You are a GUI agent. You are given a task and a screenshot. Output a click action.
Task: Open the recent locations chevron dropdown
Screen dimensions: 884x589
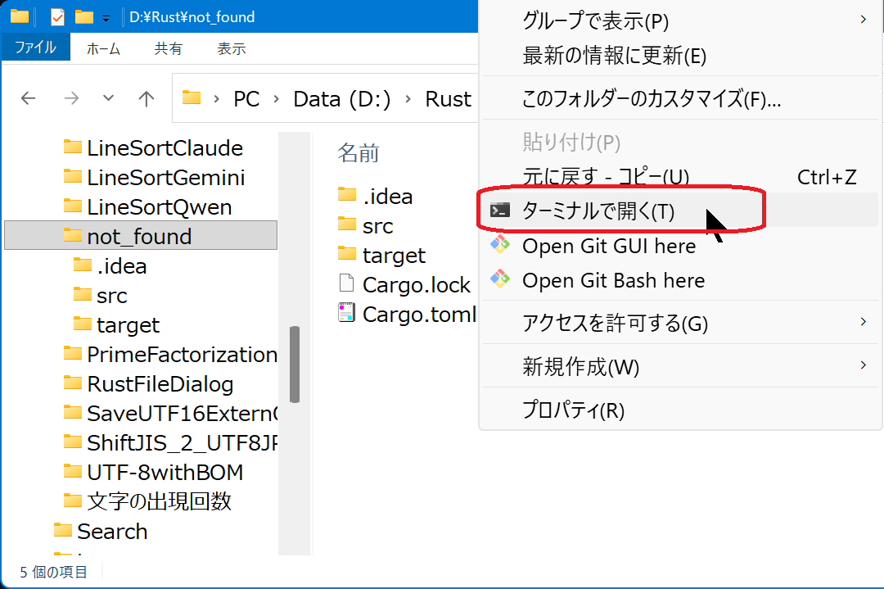click(x=108, y=99)
